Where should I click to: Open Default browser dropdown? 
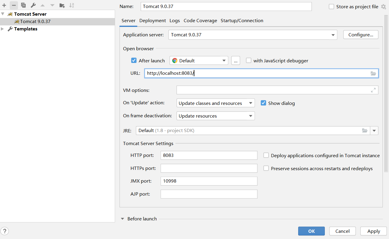point(199,61)
